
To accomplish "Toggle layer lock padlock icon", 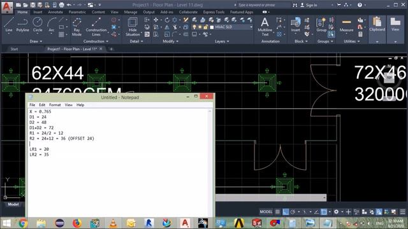I will [x=205, y=27].
